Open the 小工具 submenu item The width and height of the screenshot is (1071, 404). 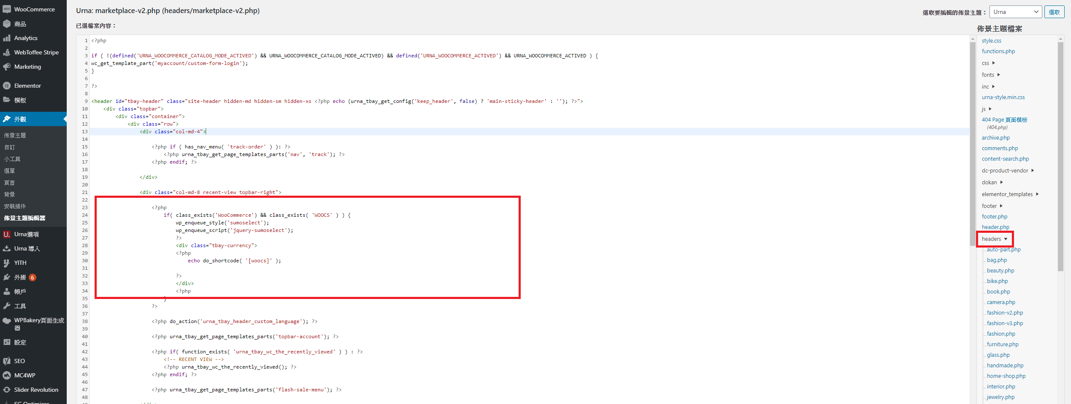(x=12, y=159)
